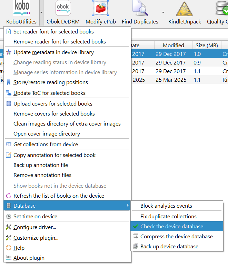Choose Copy annotation for selected book
The image size is (228, 268).
click(67, 155)
